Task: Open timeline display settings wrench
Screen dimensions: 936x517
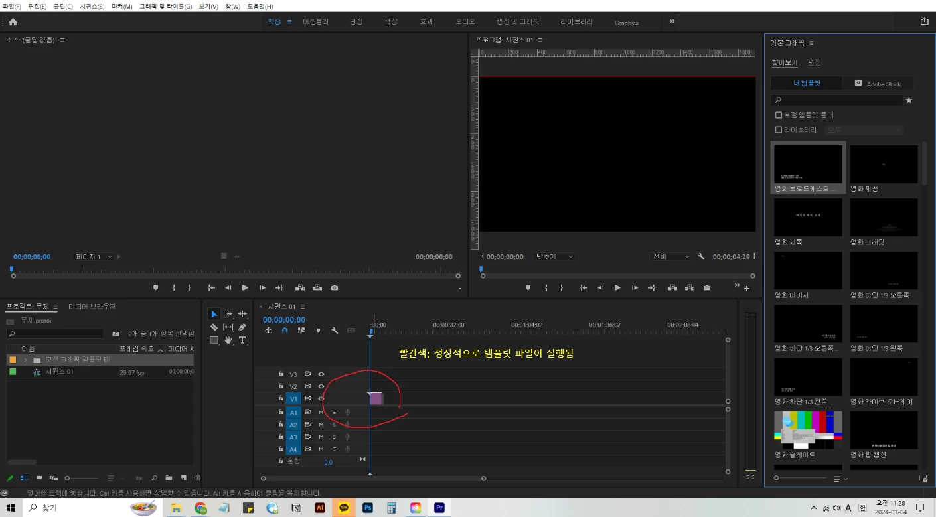Action: tap(335, 331)
